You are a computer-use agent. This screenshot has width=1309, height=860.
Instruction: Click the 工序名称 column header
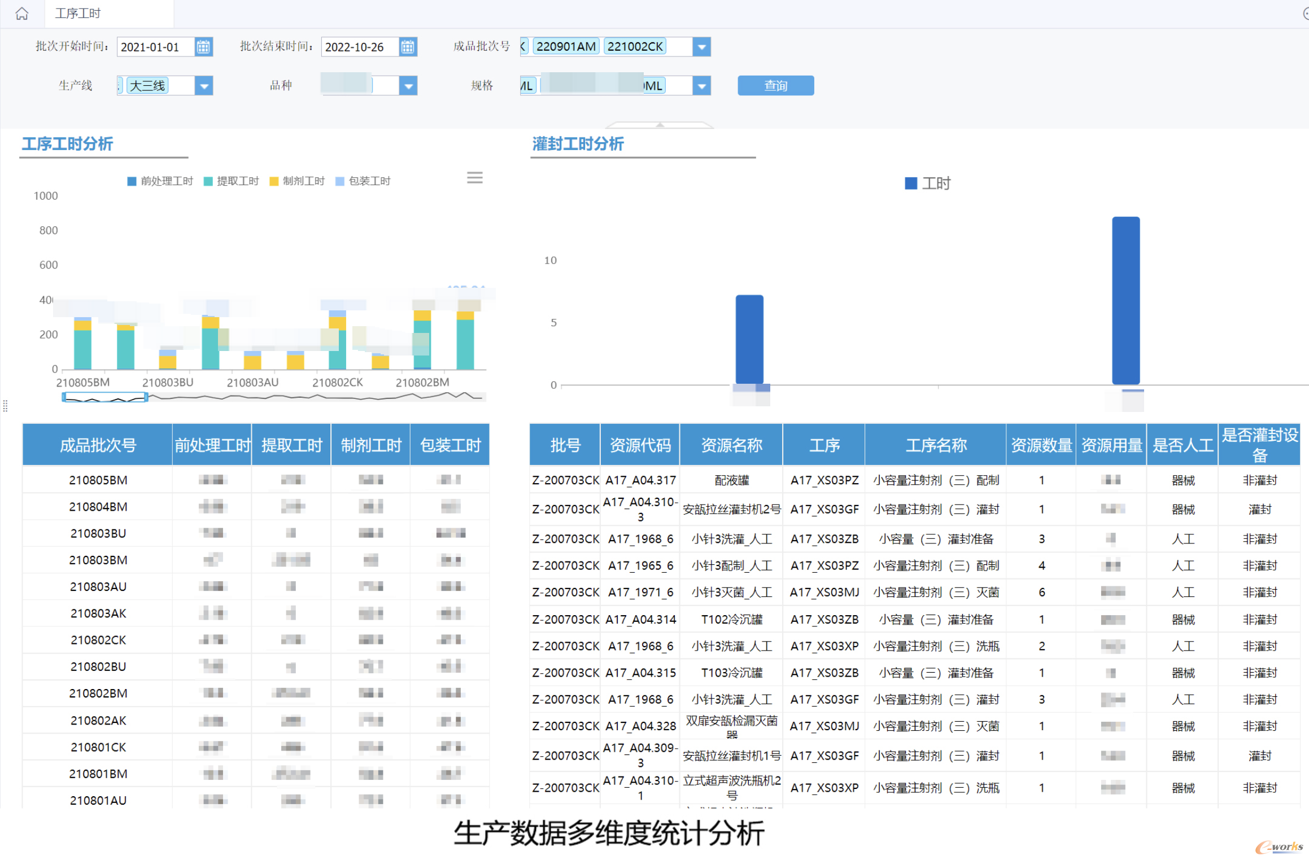point(936,445)
